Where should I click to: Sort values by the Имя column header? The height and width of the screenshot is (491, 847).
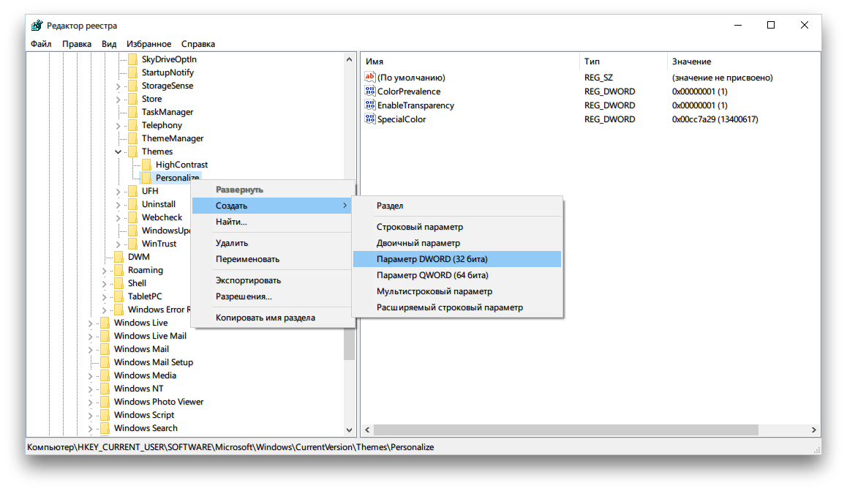470,61
